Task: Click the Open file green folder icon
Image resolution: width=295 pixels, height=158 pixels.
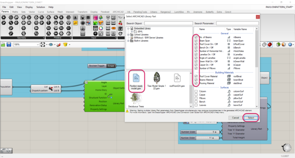Action: tap(4, 45)
